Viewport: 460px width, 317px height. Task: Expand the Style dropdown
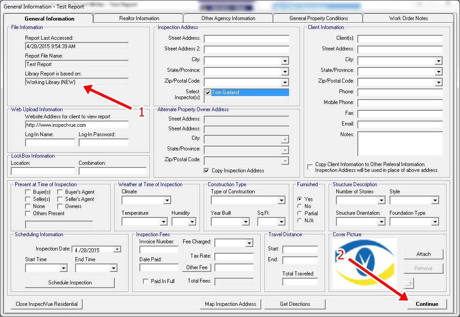(x=435, y=200)
